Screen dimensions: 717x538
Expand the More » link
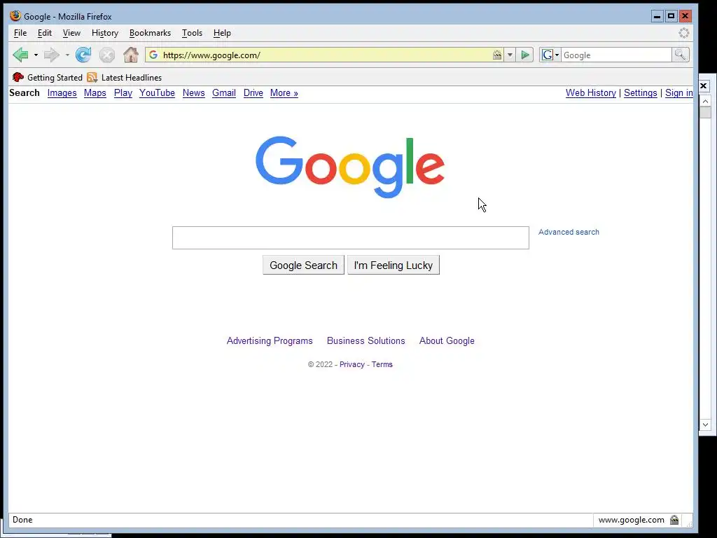284,93
